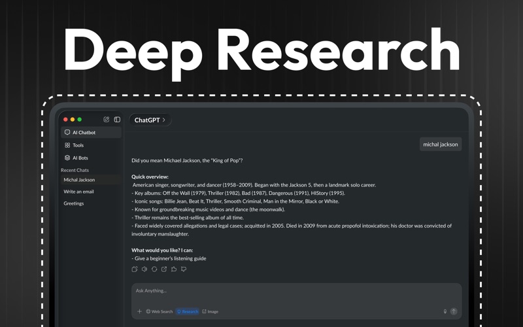
Task: Enable Image generation mode
Action: click(210, 312)
